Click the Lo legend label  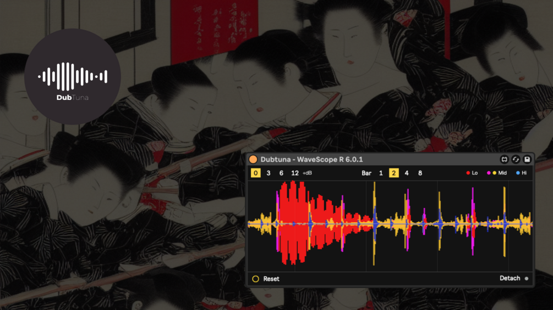475,173
